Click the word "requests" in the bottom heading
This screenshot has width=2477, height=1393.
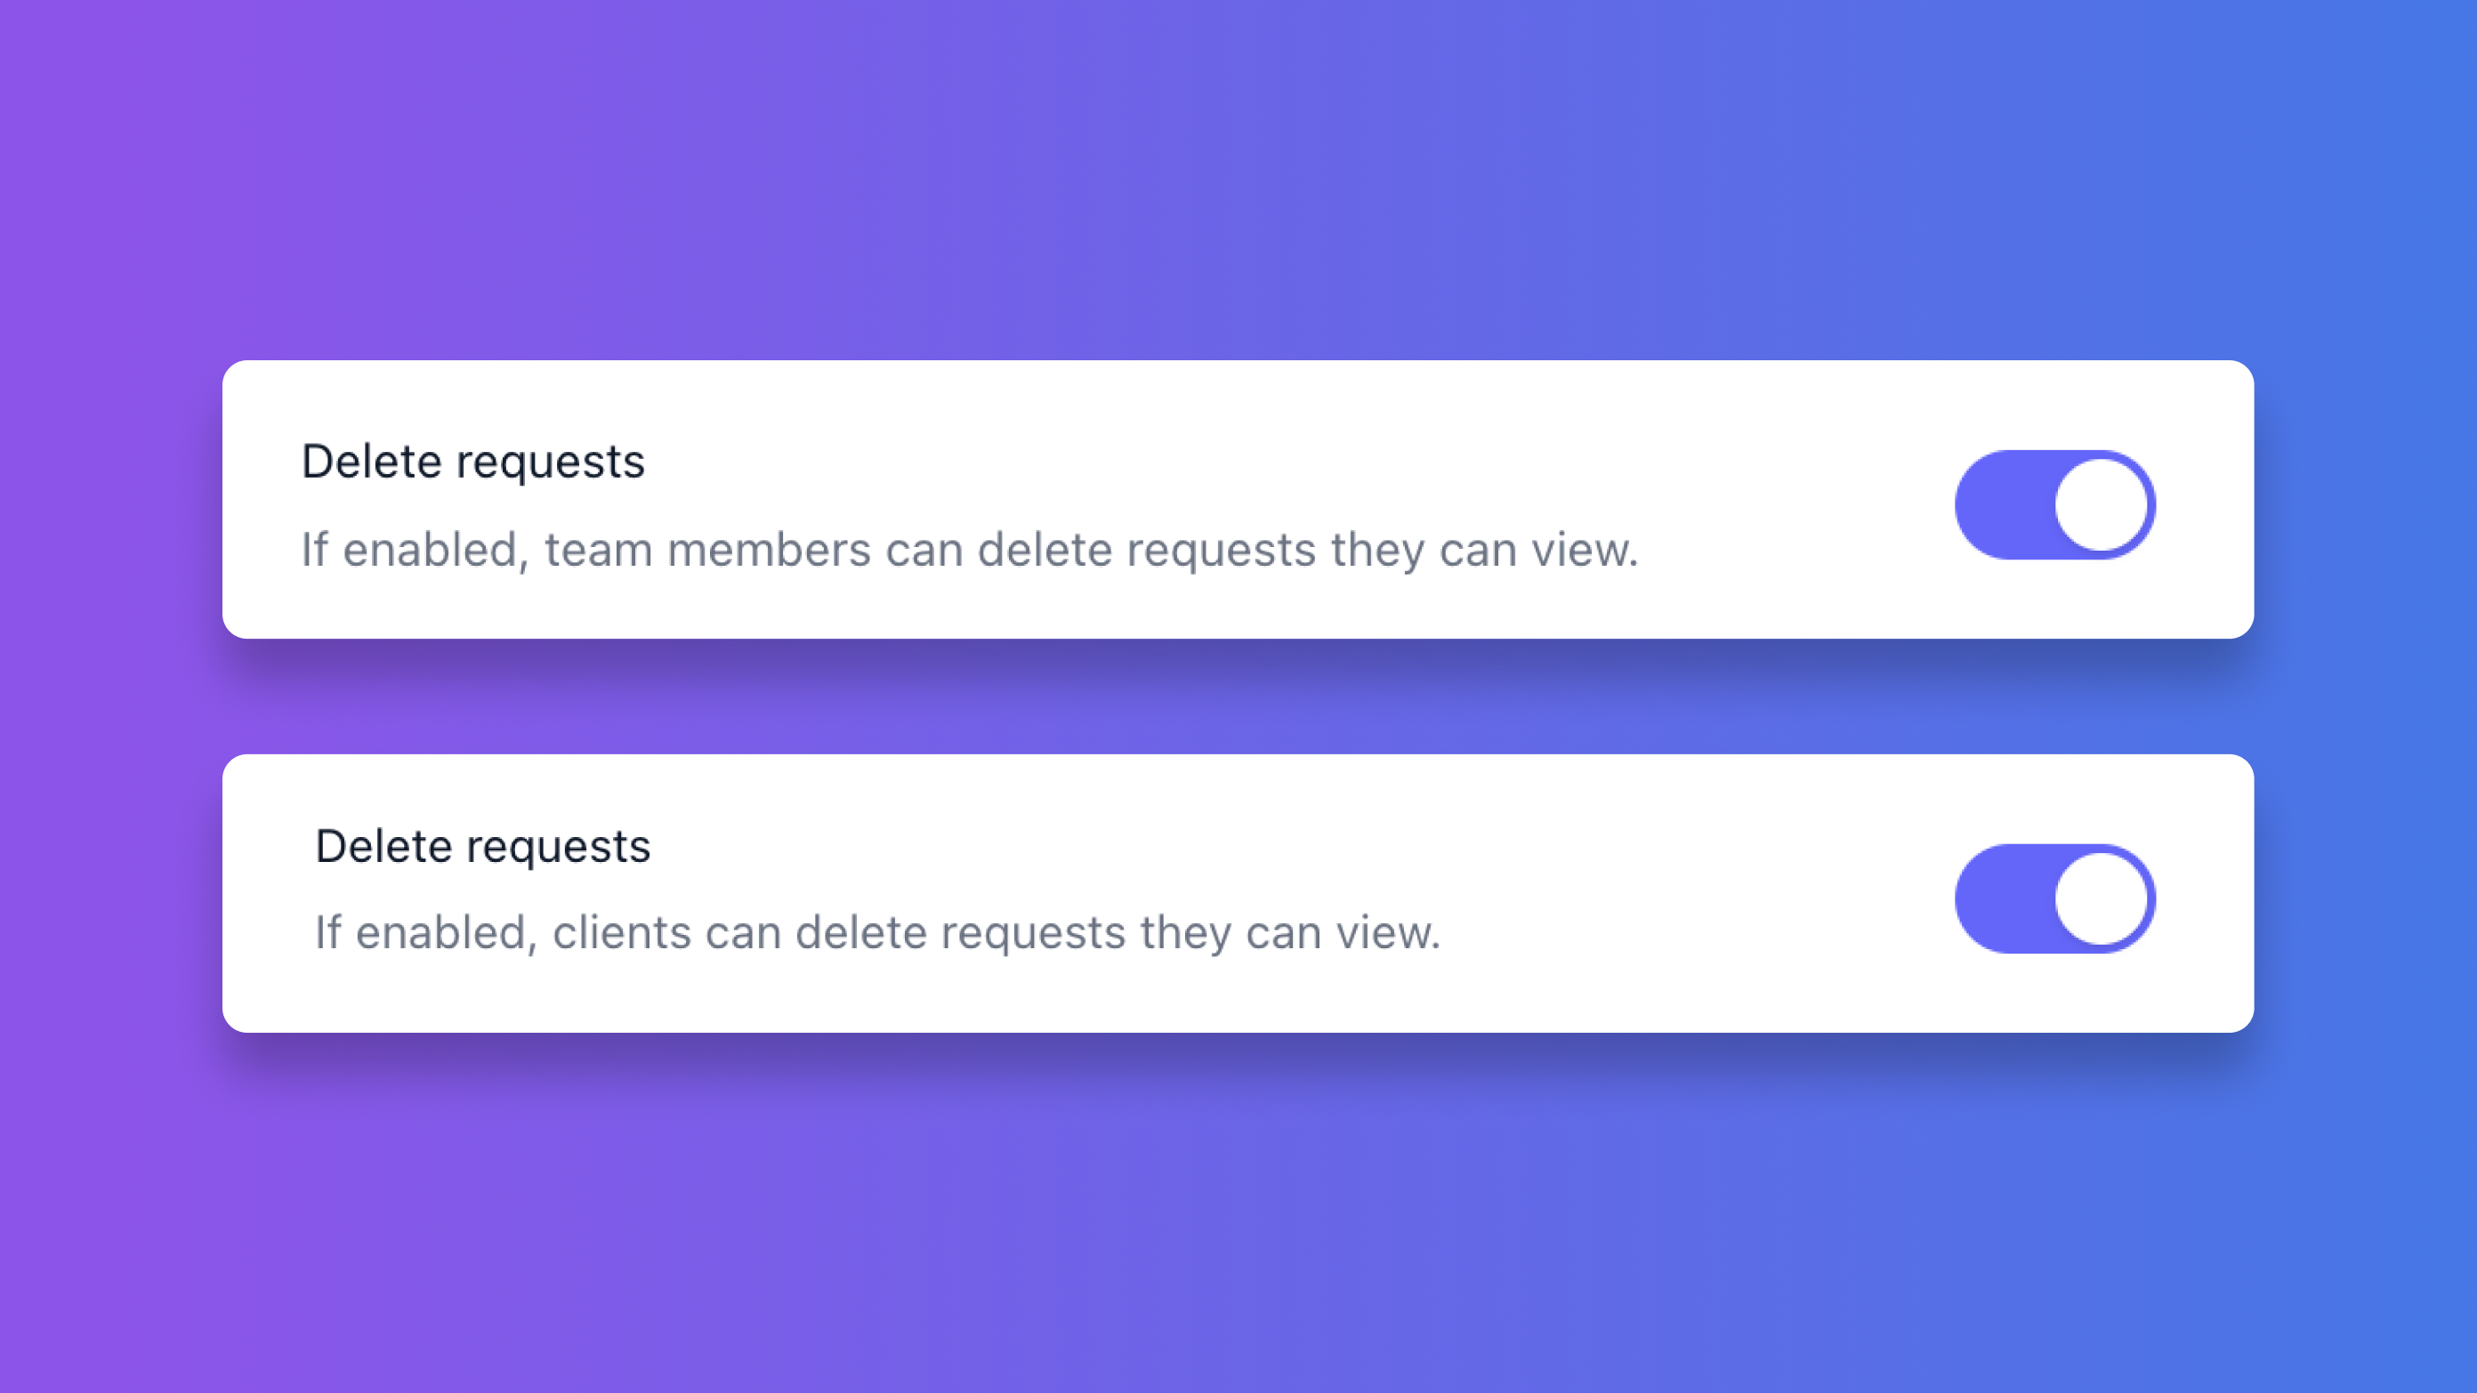pyautogui.click(x=558, y=846)
